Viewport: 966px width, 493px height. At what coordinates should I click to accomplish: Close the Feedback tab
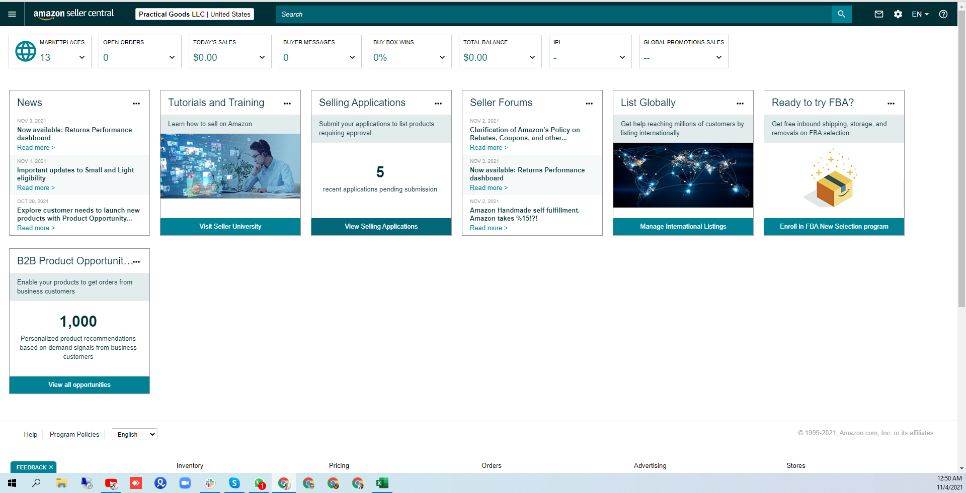pyautogui.click(x=51, y=467)
